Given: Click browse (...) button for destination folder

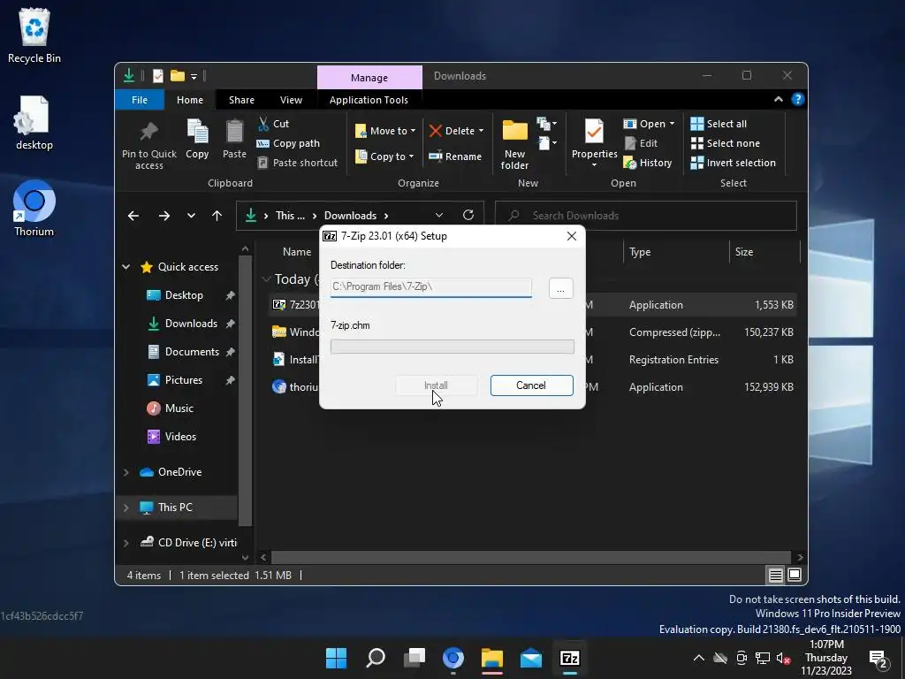Looking at the screenshot, I should click(x=560, y=287).
